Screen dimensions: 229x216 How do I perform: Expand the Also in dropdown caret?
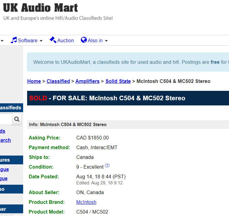[106, 41]
